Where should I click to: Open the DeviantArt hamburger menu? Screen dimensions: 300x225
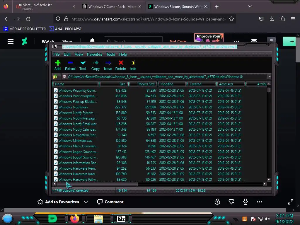11,42
